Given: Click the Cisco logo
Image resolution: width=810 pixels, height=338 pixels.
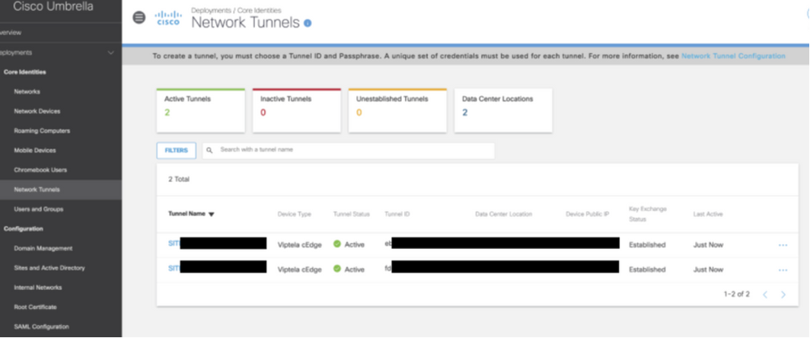Looking at the screenshot, I should click(168, 18).
